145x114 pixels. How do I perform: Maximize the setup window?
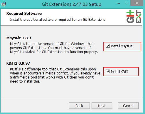click(127, 3)
